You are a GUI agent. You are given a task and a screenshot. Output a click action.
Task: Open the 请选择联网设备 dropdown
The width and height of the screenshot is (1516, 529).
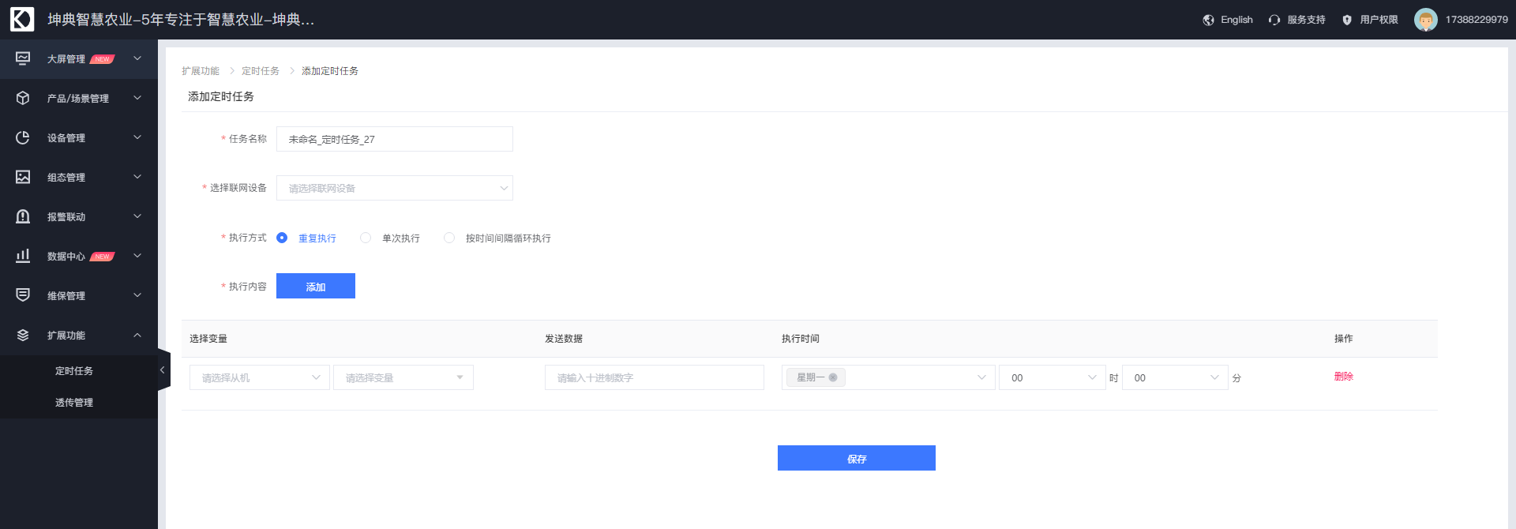tap(395, 188)
